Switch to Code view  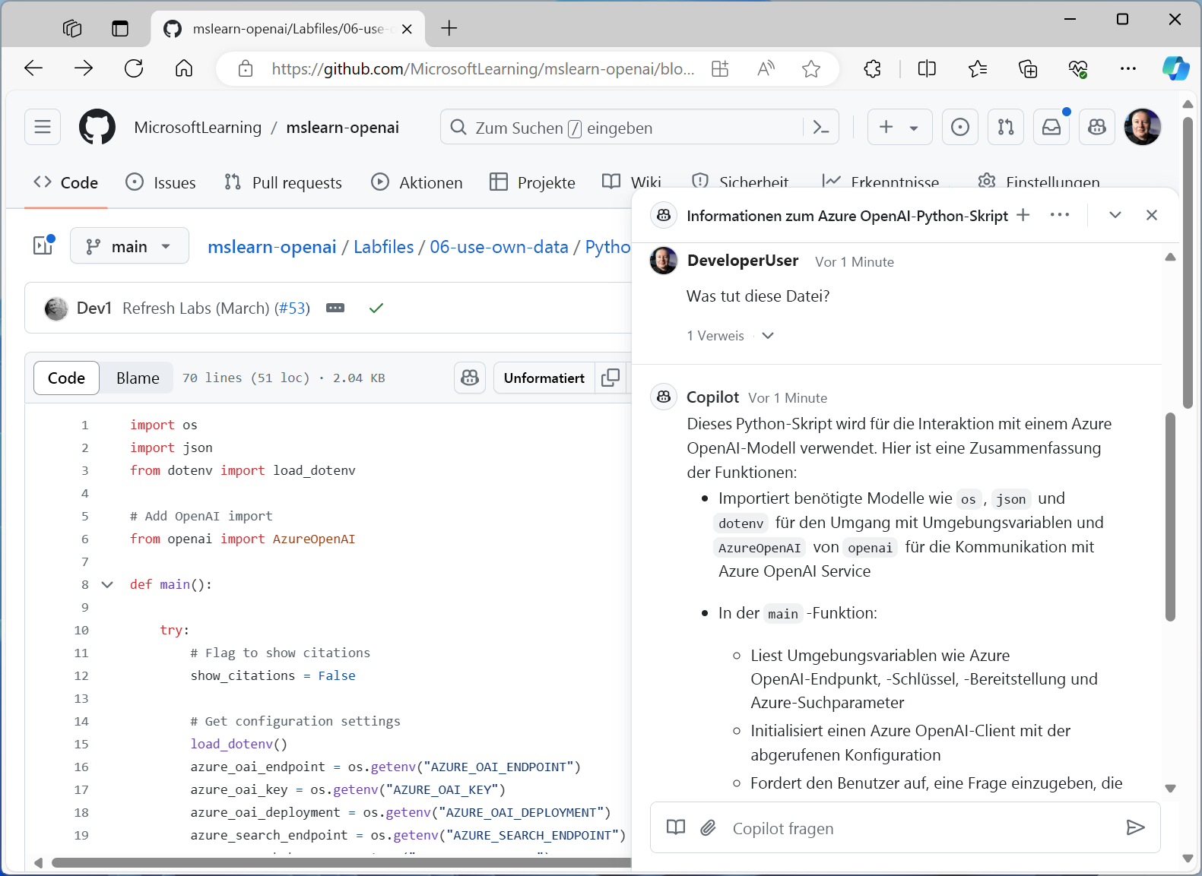point(66,378)
